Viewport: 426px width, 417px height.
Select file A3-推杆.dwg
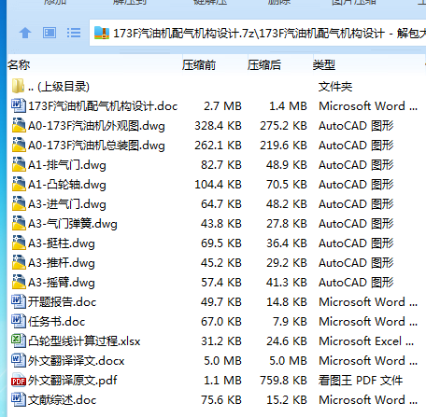(x=62, y=263)
